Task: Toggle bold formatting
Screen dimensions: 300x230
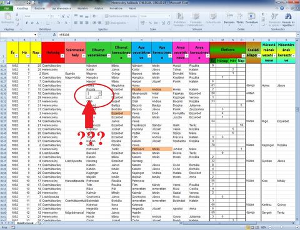Action: (x=27, y=23)
